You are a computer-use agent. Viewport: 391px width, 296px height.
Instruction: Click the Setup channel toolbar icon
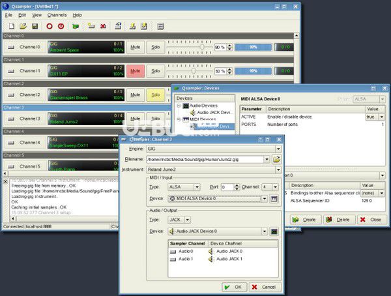[118, 26]
